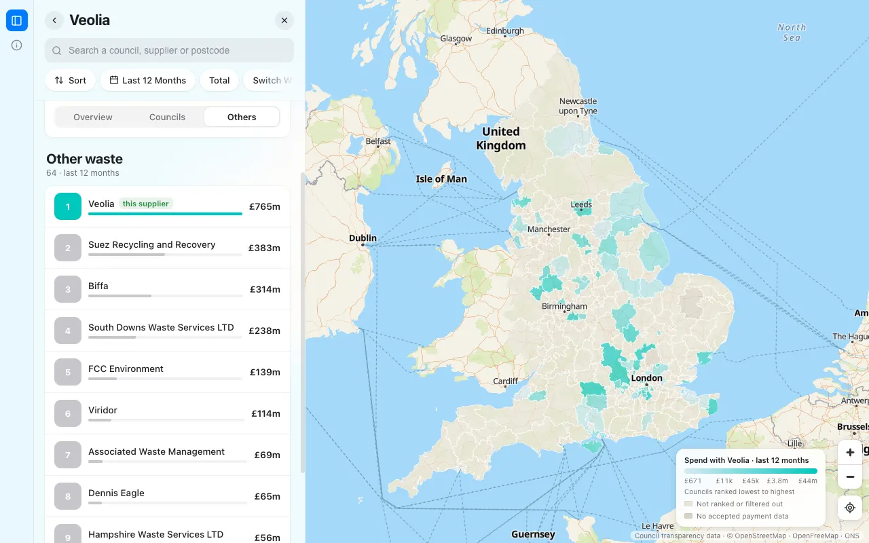
Task: Open the Sort options
Action: click(70, 80)
